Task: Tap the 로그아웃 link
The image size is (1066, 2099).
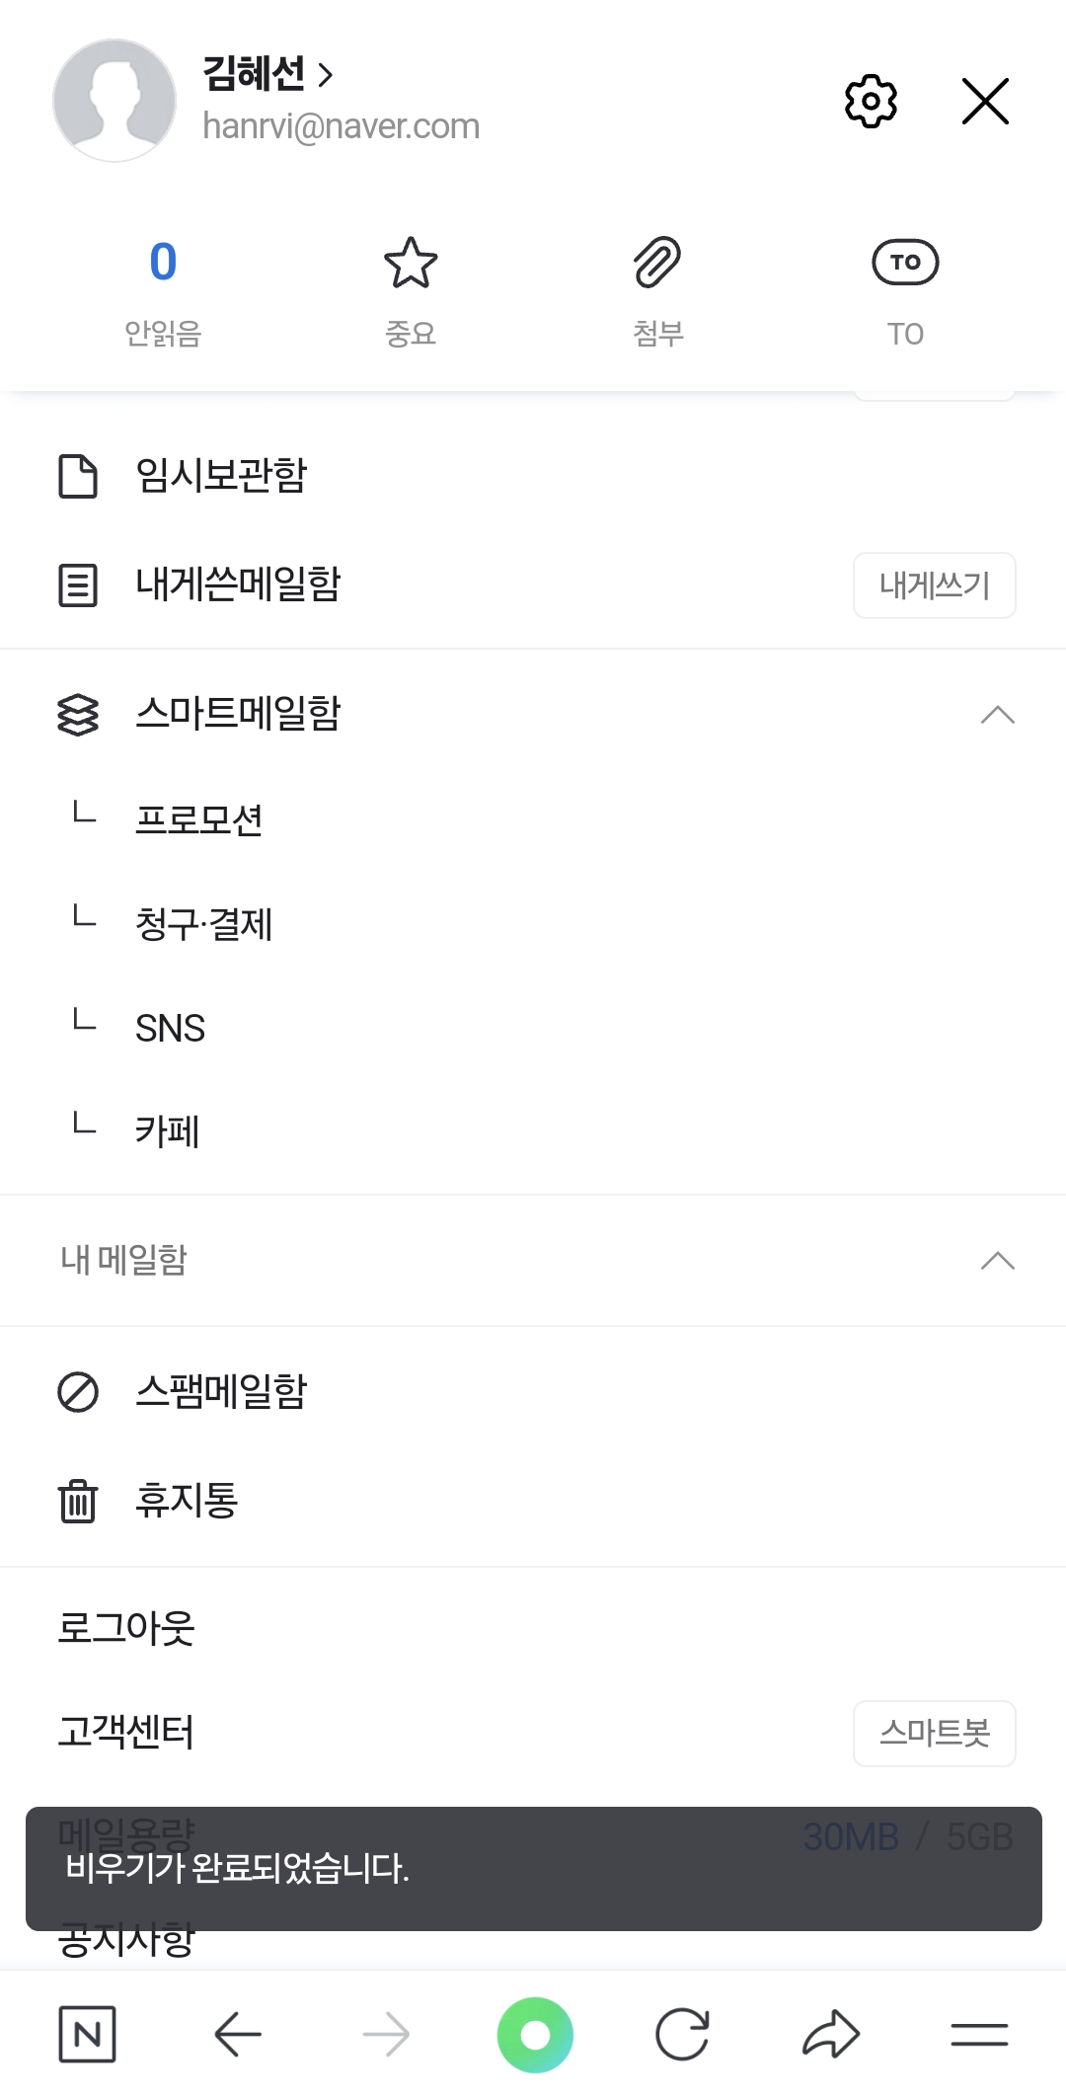Action: pyautogui.click(x=126, y=1628)
